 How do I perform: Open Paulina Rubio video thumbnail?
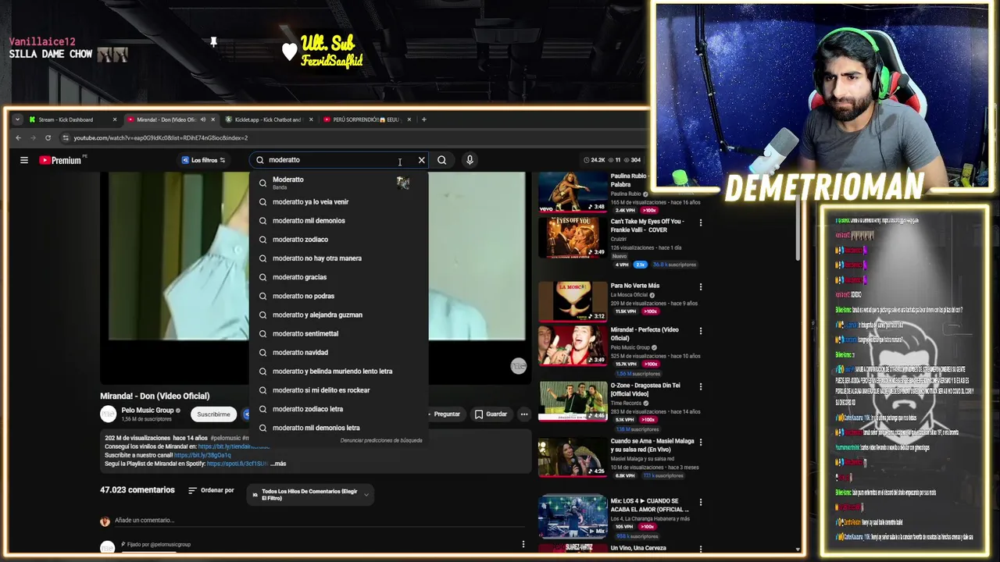coord(573,192)
